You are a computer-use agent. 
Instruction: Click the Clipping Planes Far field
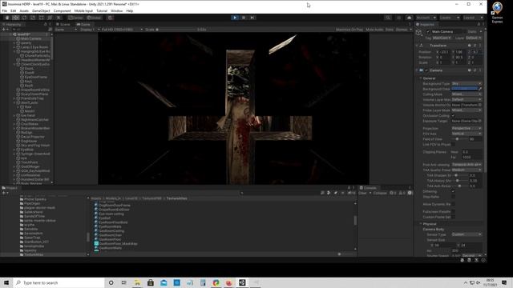[472, 157]
